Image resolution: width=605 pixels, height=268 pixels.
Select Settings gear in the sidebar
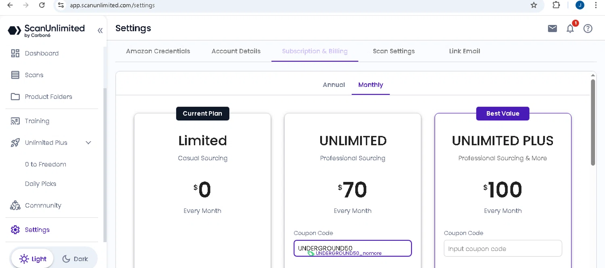(15, 229)
